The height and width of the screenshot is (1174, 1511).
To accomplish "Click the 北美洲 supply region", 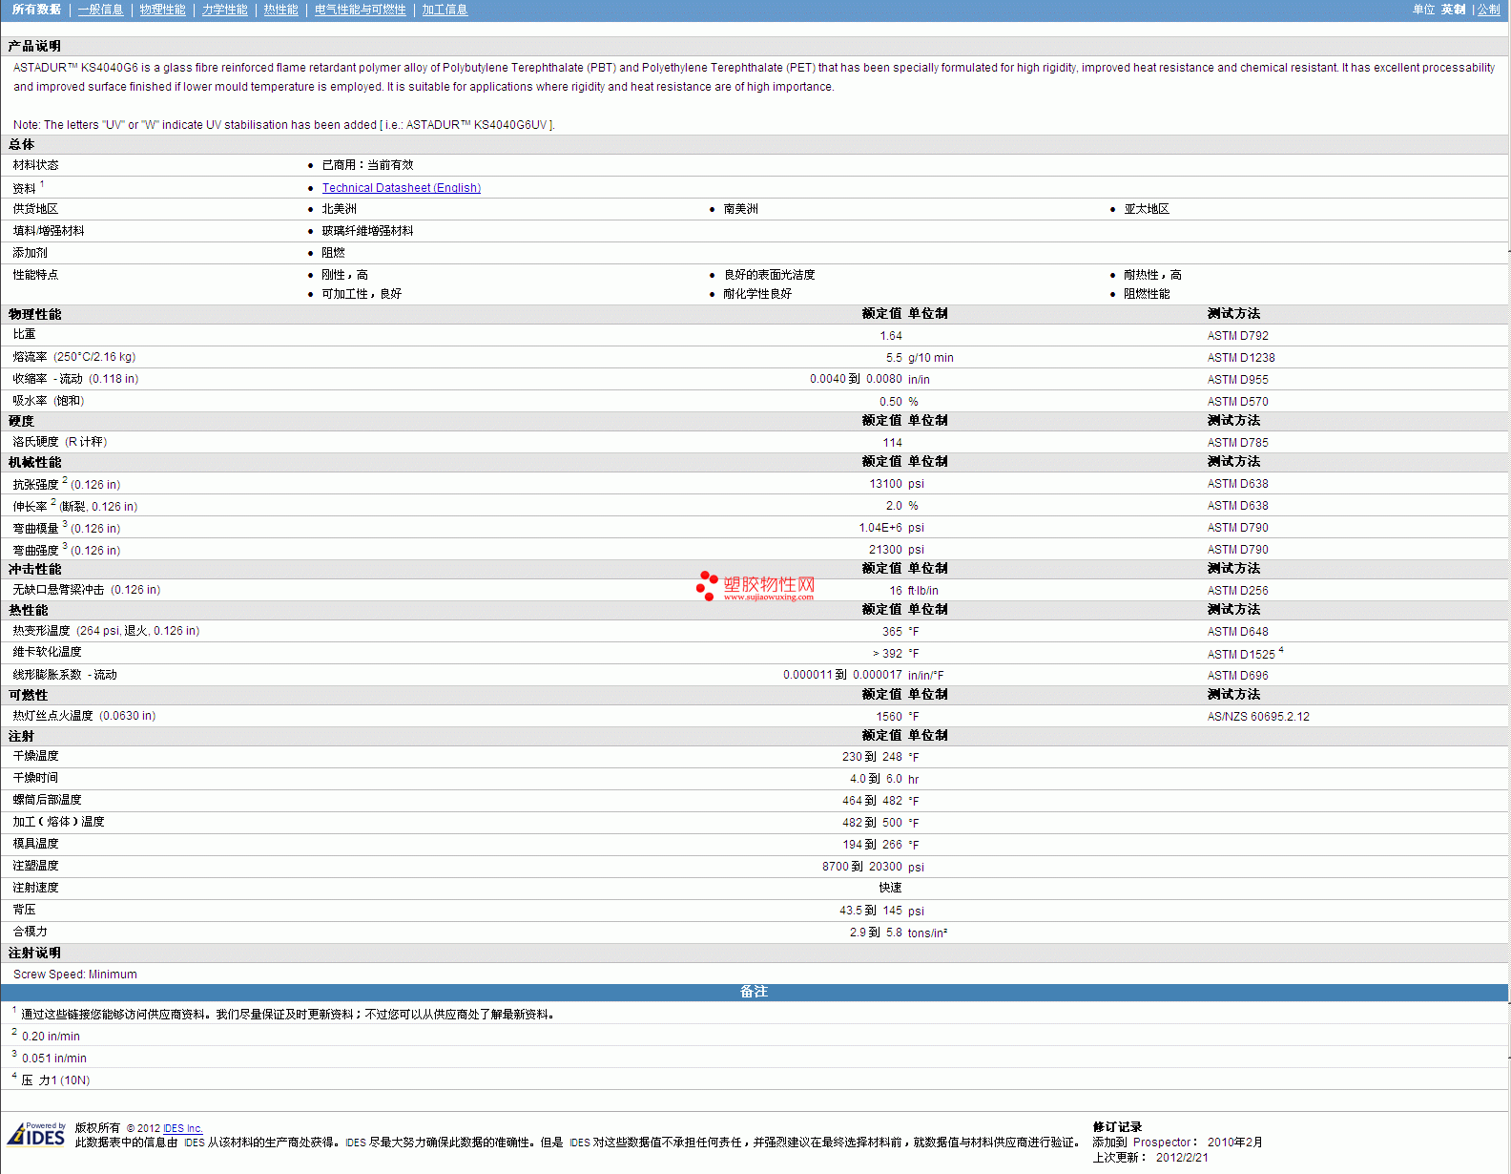I will point(339,209).
